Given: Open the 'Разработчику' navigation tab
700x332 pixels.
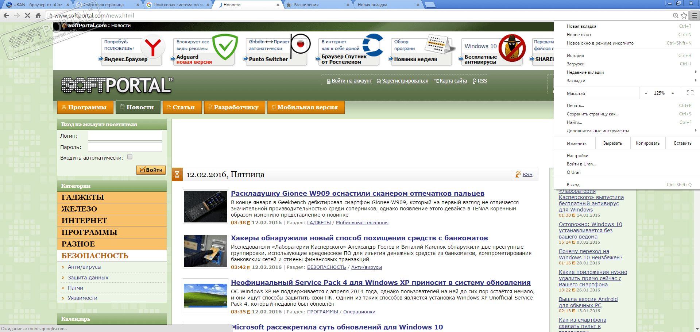Looking at the screenshot, I should pyautogui.click(x=235, y=107).
